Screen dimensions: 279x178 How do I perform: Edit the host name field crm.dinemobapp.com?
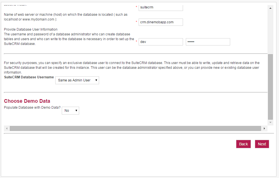tap(161, 22)
